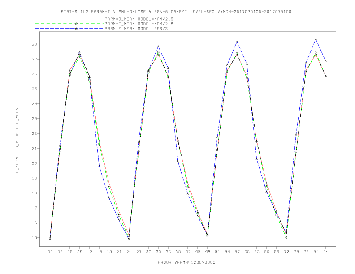Screen dimensions: 355x274
Task: Click x-axis tick label 09
Action: click(x=79, y=252)
